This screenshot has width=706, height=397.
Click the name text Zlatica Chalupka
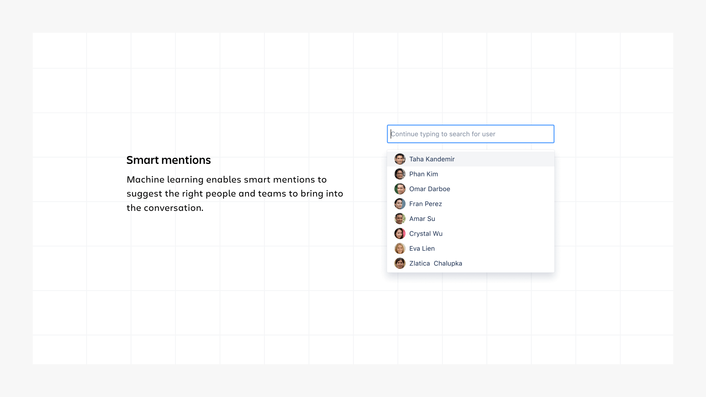pos(436,264)
